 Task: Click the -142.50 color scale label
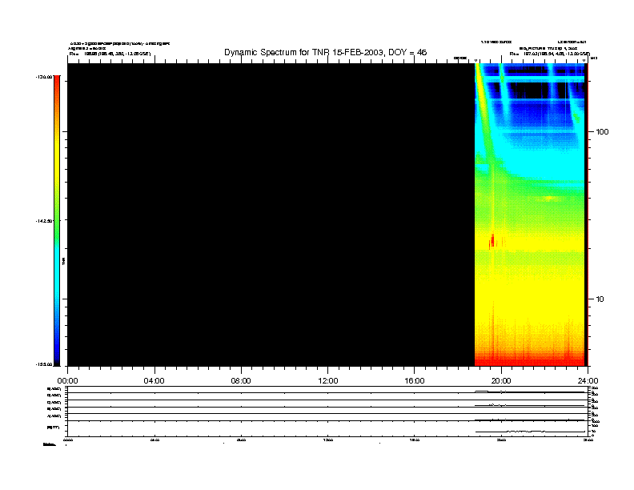(x=44, y=221)
